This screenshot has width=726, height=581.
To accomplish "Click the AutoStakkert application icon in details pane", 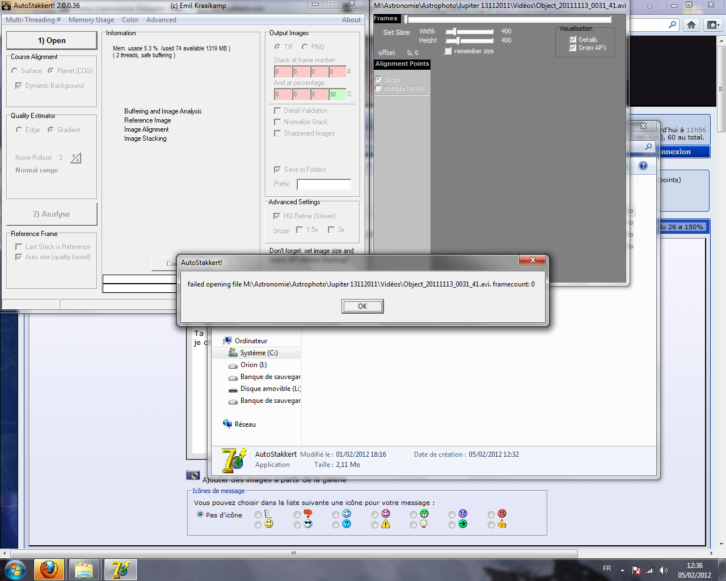I will pyautogui.click(x=234, y=460).
